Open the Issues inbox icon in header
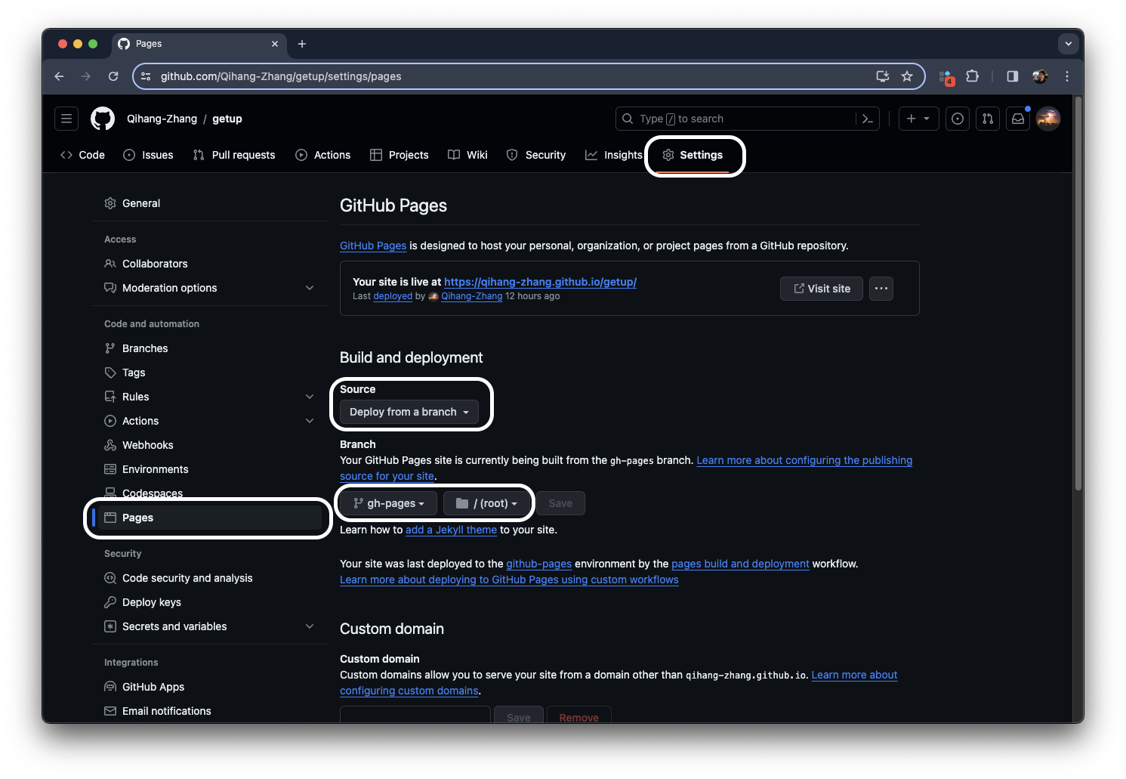Screen dimensions: 1126x779 coord(958,119)
